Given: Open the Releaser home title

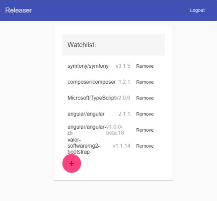Looking at the screenshot, I should (19, 10).
